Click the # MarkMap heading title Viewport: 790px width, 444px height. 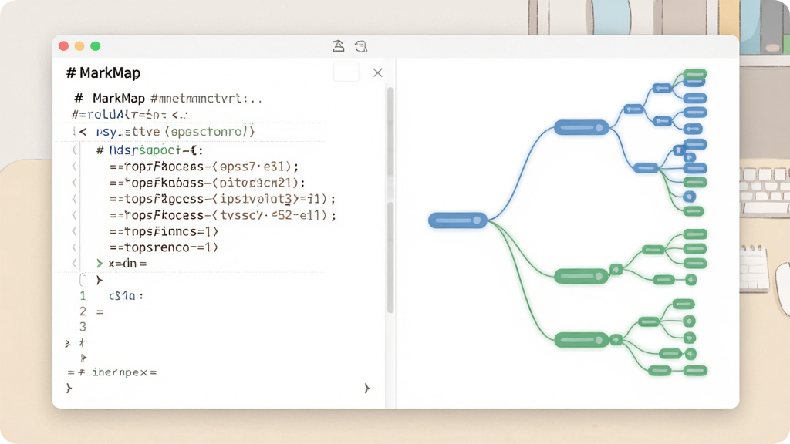[x=103, y=72]
